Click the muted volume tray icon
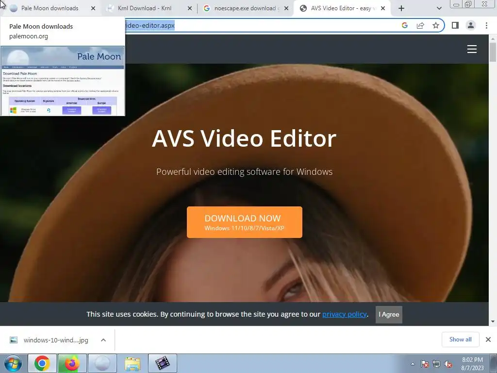 point(448,364)
